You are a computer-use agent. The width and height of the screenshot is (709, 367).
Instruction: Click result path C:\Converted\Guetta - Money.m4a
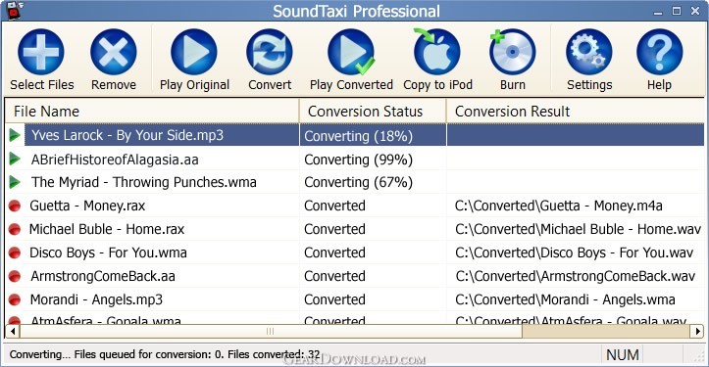tap(558, 206)
